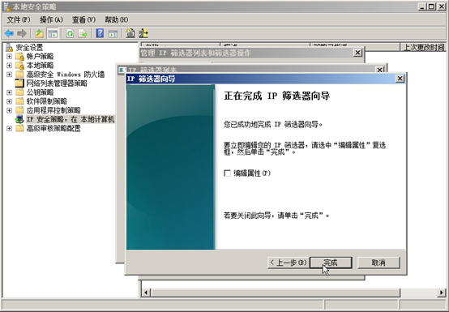Viewport: 449px width, 312px height.
Task: Click the blue Back arrow in toolbar
Action: 9,33
